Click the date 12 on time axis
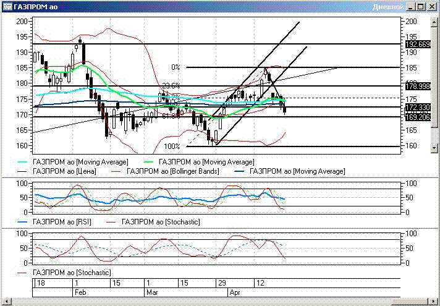This screenshot has width=440, height=306. (260, 283)
